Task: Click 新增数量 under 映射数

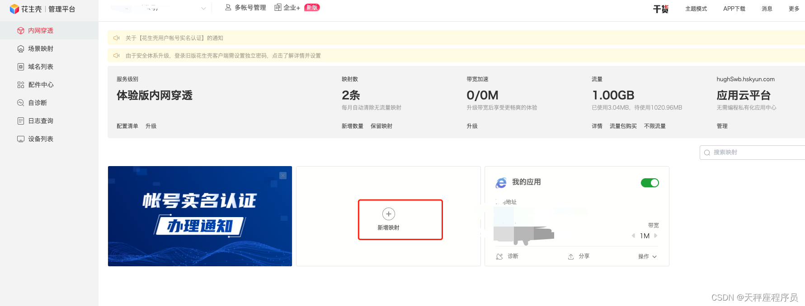Action: pos(353,126)
